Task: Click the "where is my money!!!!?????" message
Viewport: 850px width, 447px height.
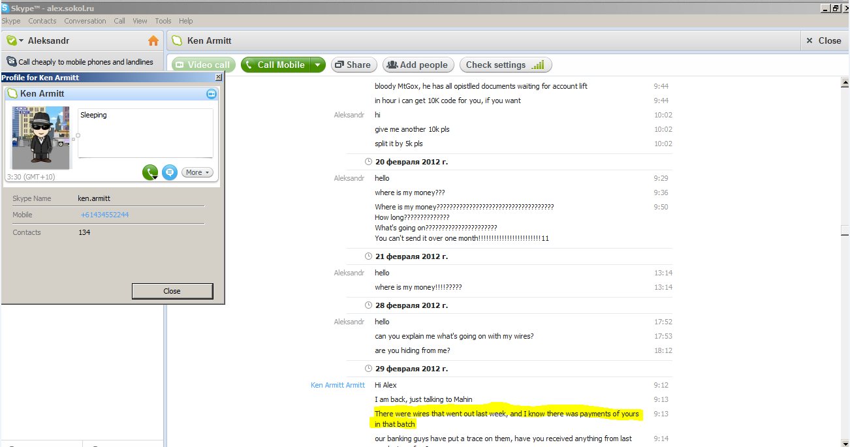Action: tap(418, 287)
